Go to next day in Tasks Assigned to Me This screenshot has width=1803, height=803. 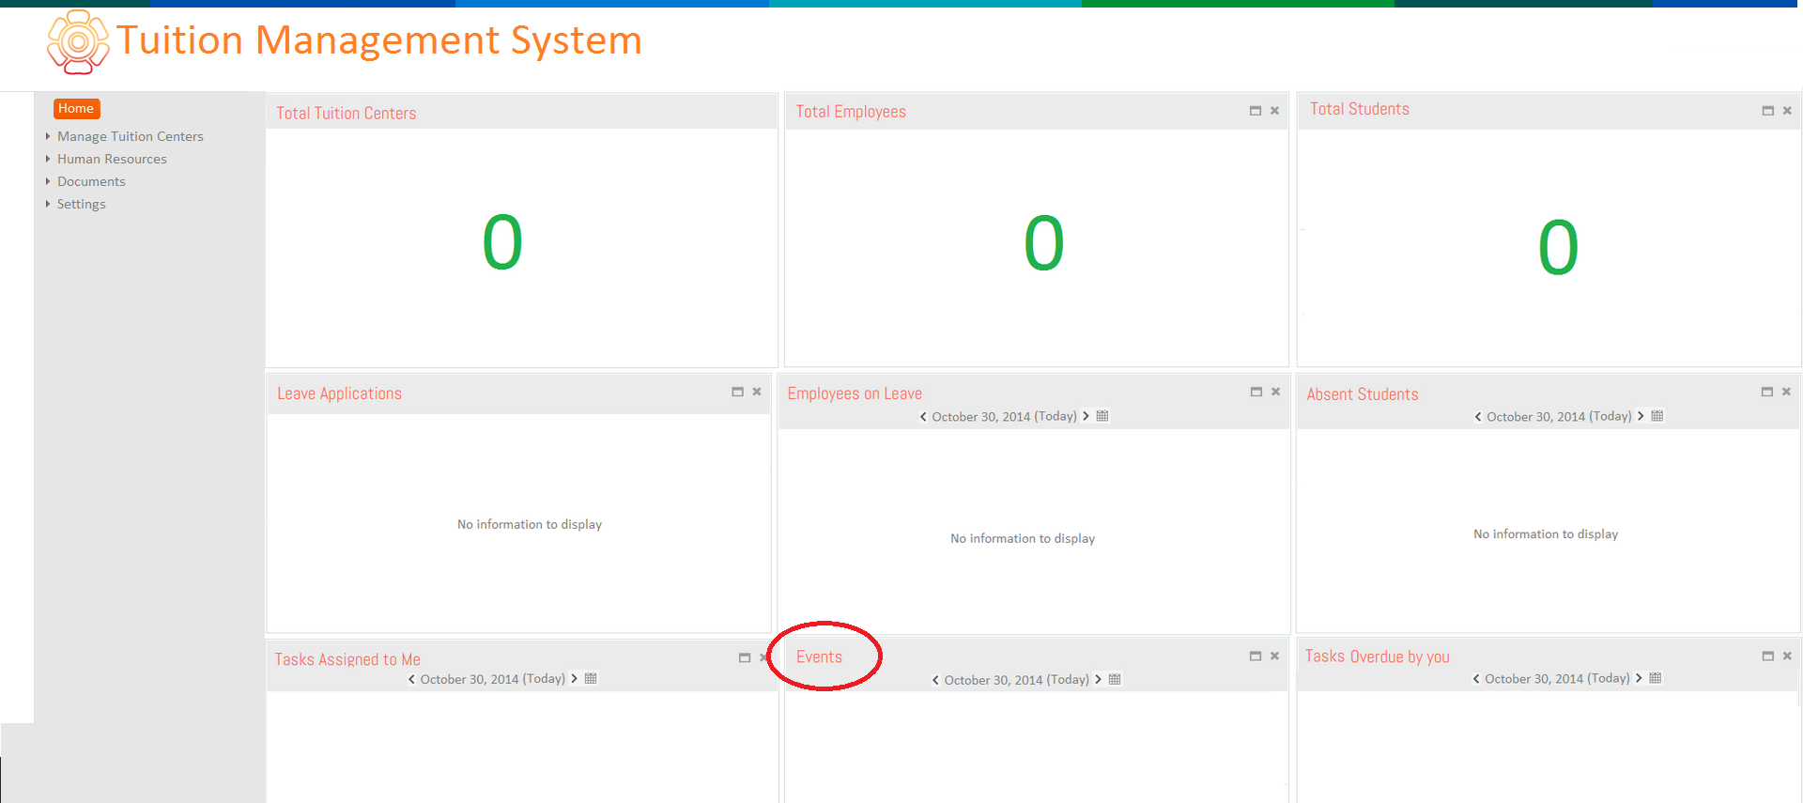tap(575, 678)
